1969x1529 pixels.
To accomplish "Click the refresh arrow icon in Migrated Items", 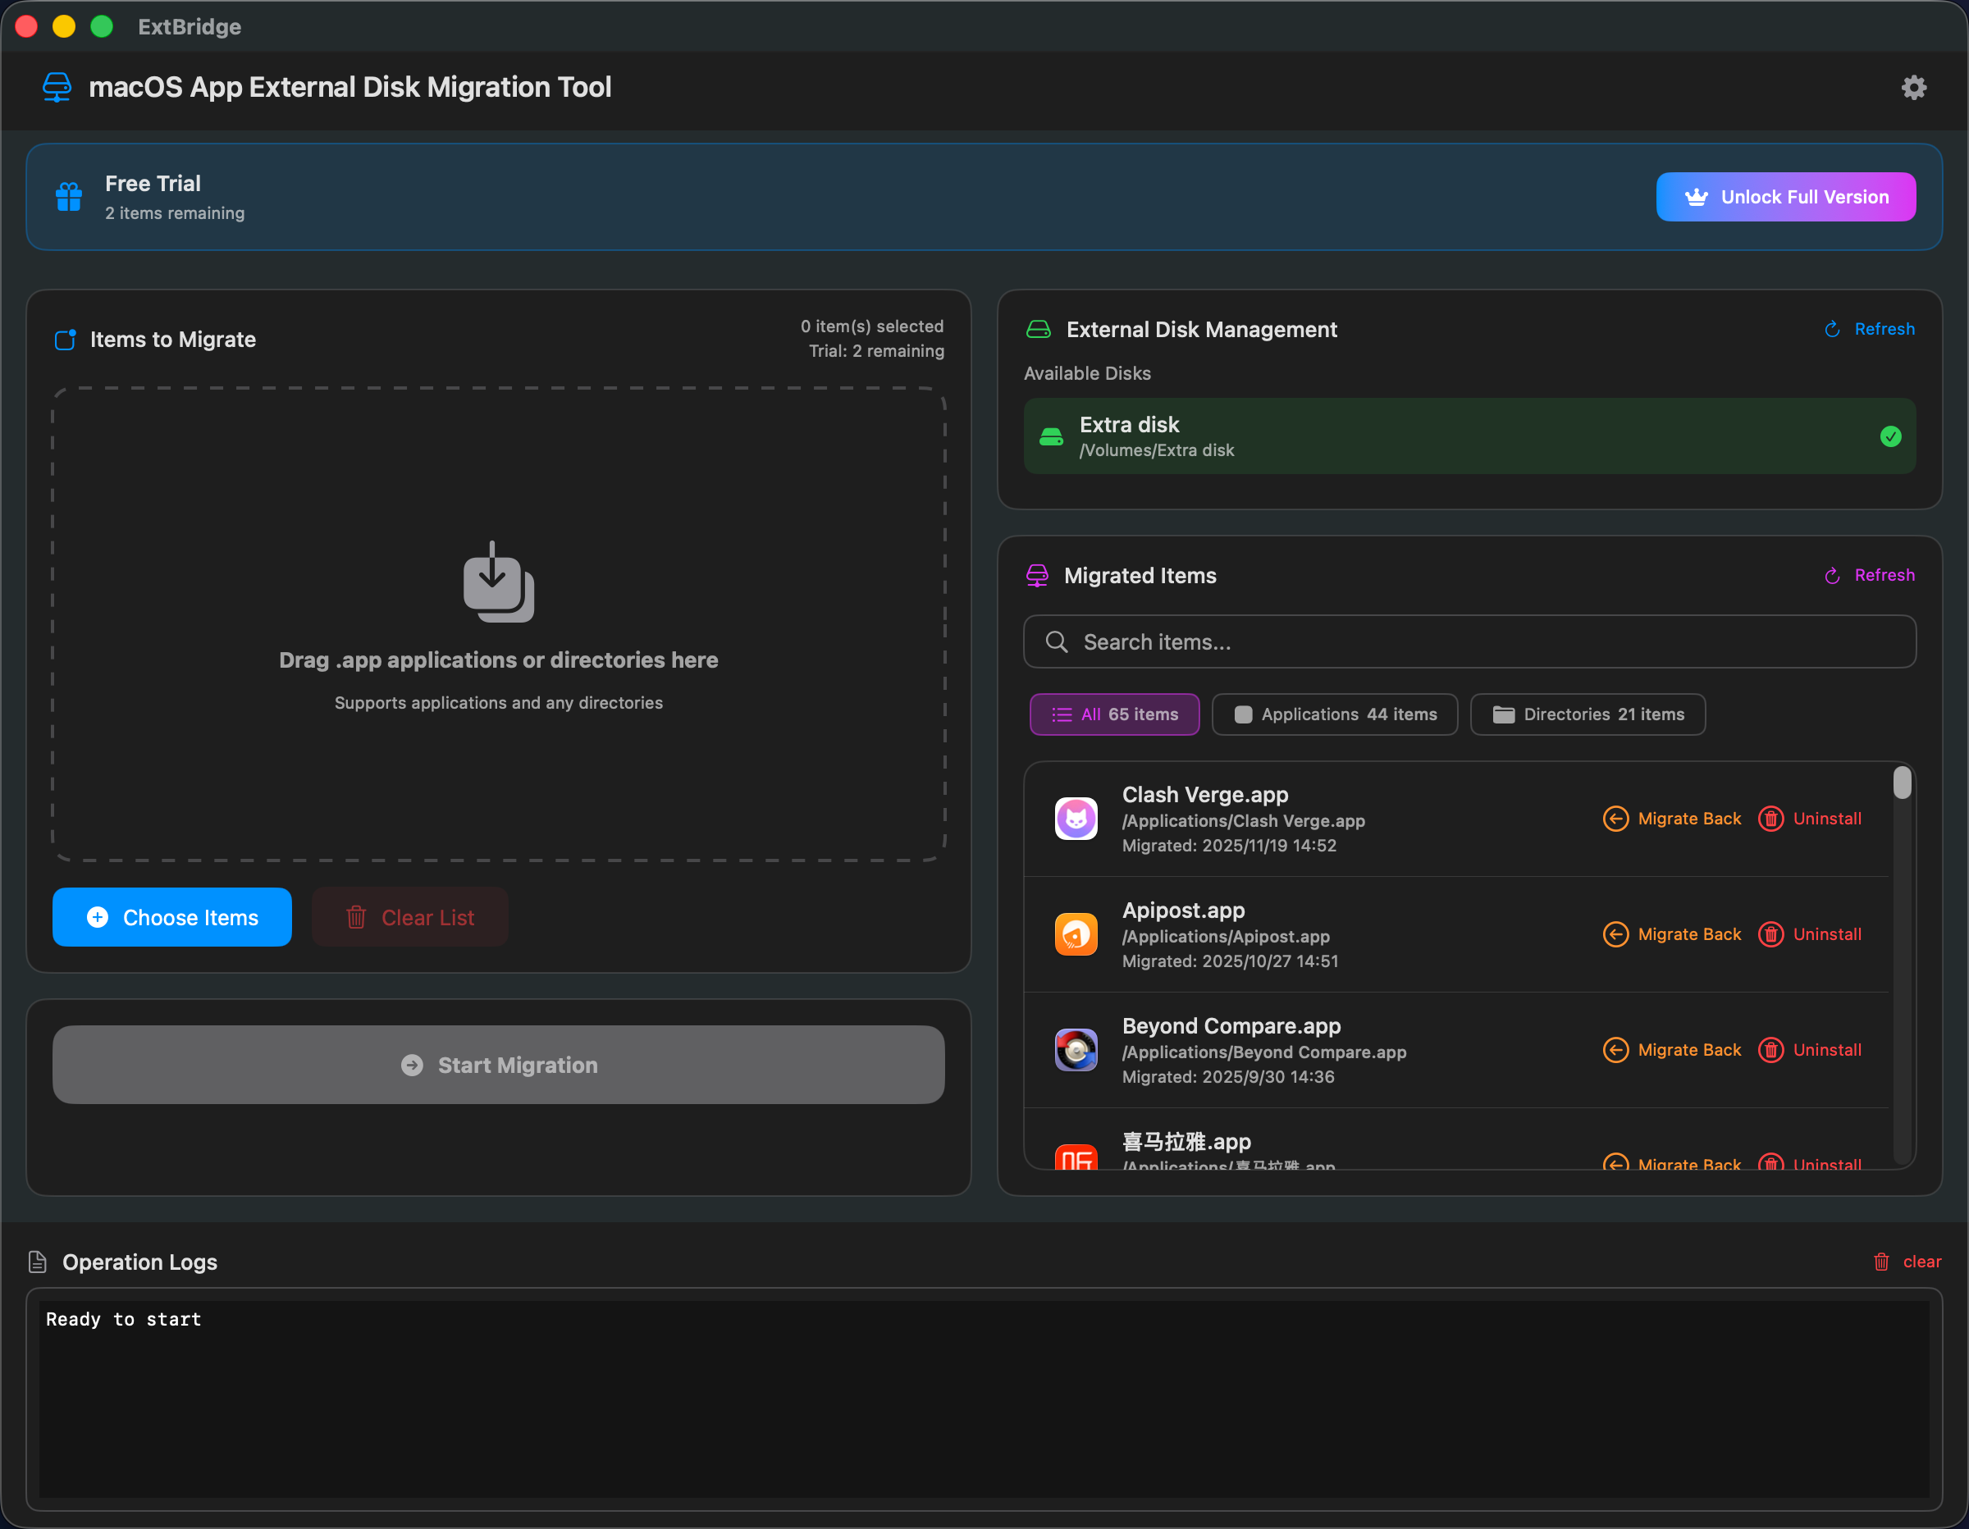I will point(1832,575).
